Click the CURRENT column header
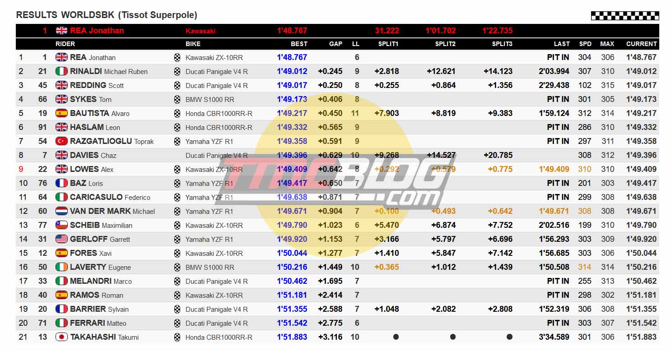The width and height of the screenshot is (671, 351). click(x=641, y=44)
